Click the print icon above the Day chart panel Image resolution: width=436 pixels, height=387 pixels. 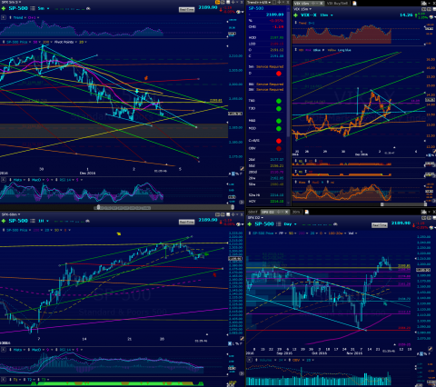423,213
